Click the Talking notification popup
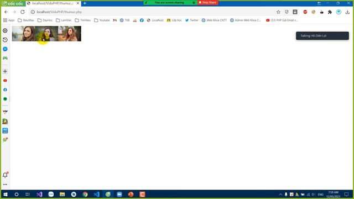 (322, 35)
